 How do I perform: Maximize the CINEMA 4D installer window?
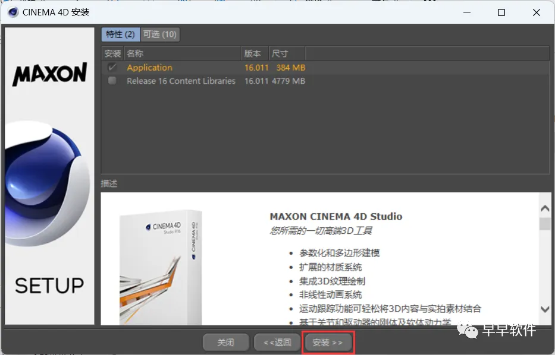501,12
